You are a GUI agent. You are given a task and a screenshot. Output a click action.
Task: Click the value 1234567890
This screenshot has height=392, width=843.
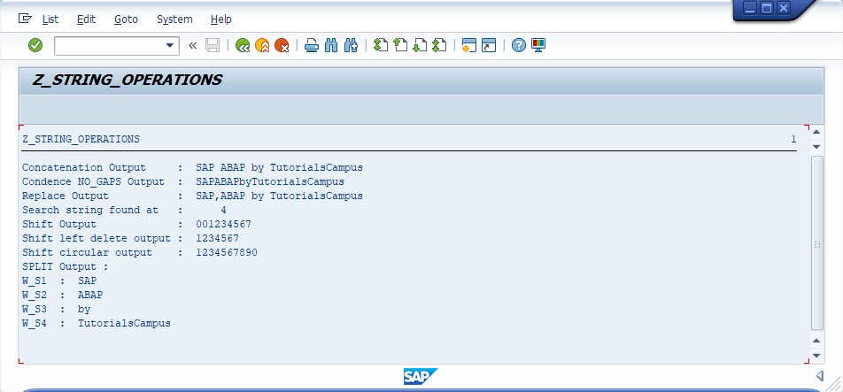point(227,252)
